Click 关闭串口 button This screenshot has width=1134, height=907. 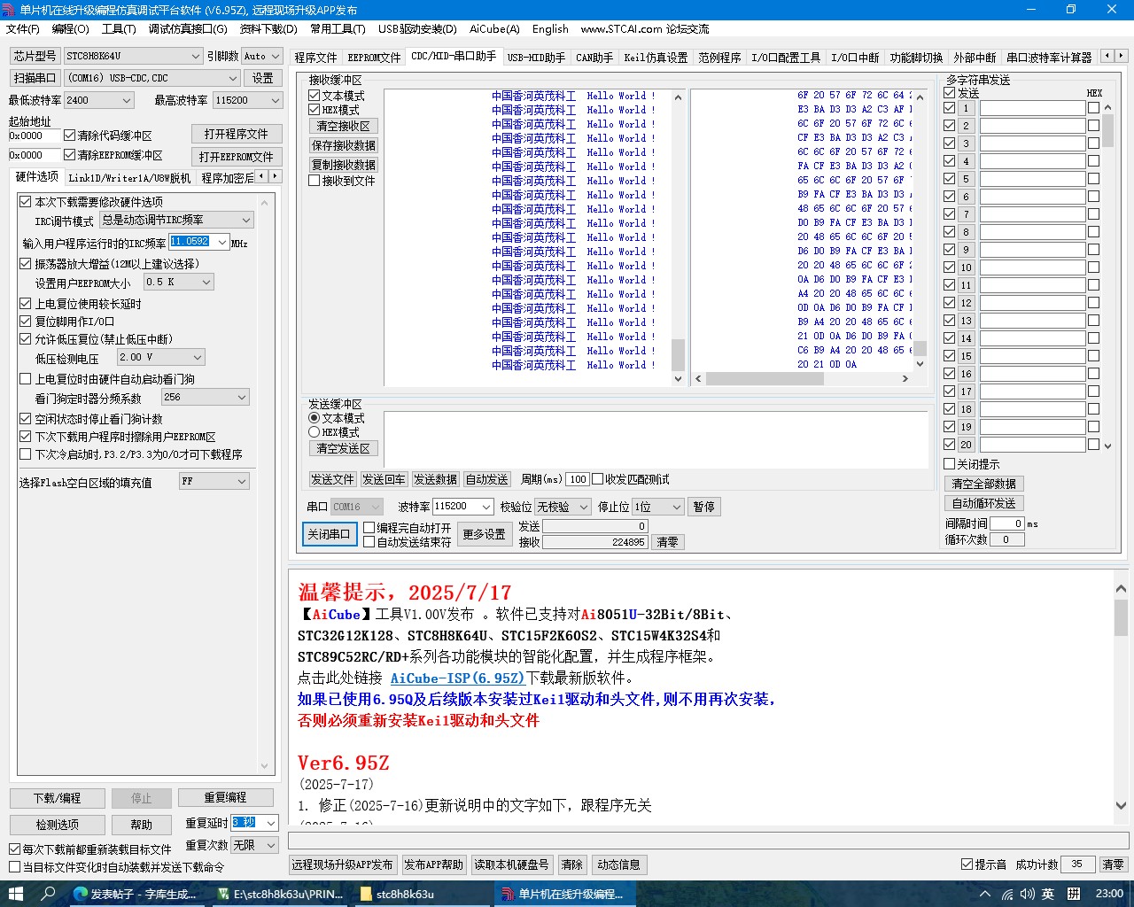pos(329,534)
